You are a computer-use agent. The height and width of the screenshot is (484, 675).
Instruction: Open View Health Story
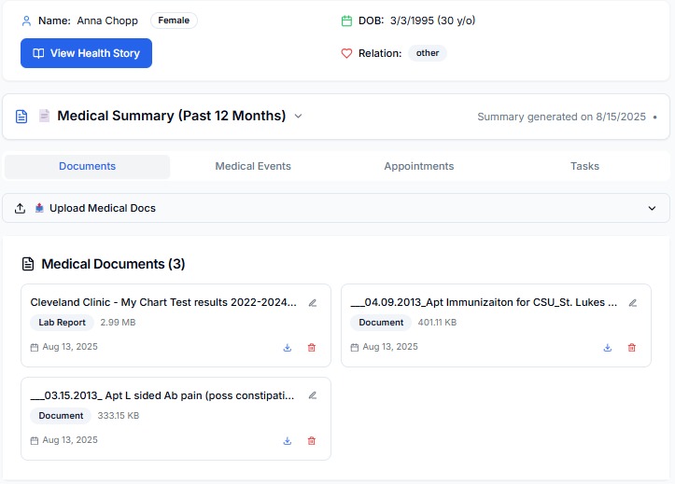click(86, 53)
